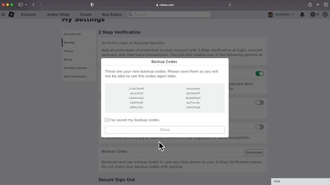Toggle the Safari sidebar icon

(x=21, y=5)
